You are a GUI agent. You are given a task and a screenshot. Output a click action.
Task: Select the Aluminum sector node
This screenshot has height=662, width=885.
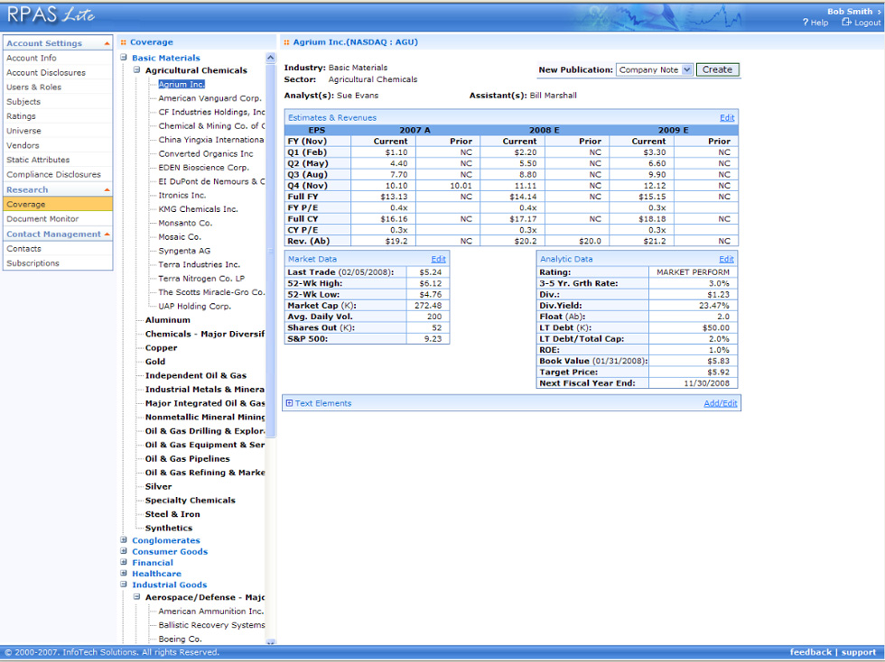[168, 319]
